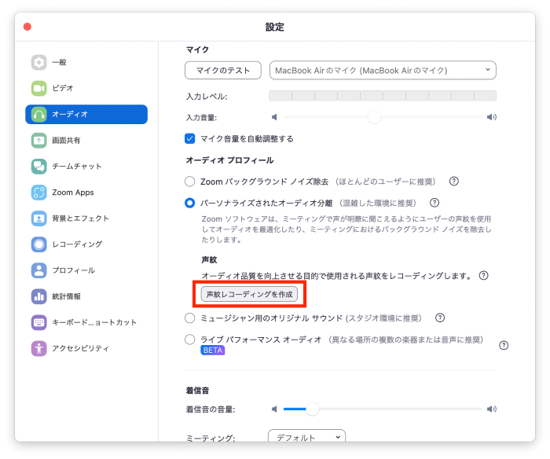Toggle the マイク音量を自動調整する checkbox

[x=190, y=139]
